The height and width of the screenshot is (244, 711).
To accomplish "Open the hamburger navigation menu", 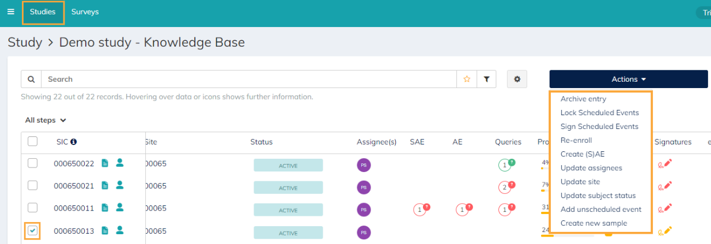I will click(10, 12).
